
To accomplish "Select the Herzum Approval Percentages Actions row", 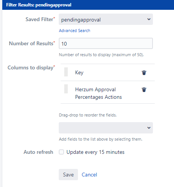I will tap(108, 92).
